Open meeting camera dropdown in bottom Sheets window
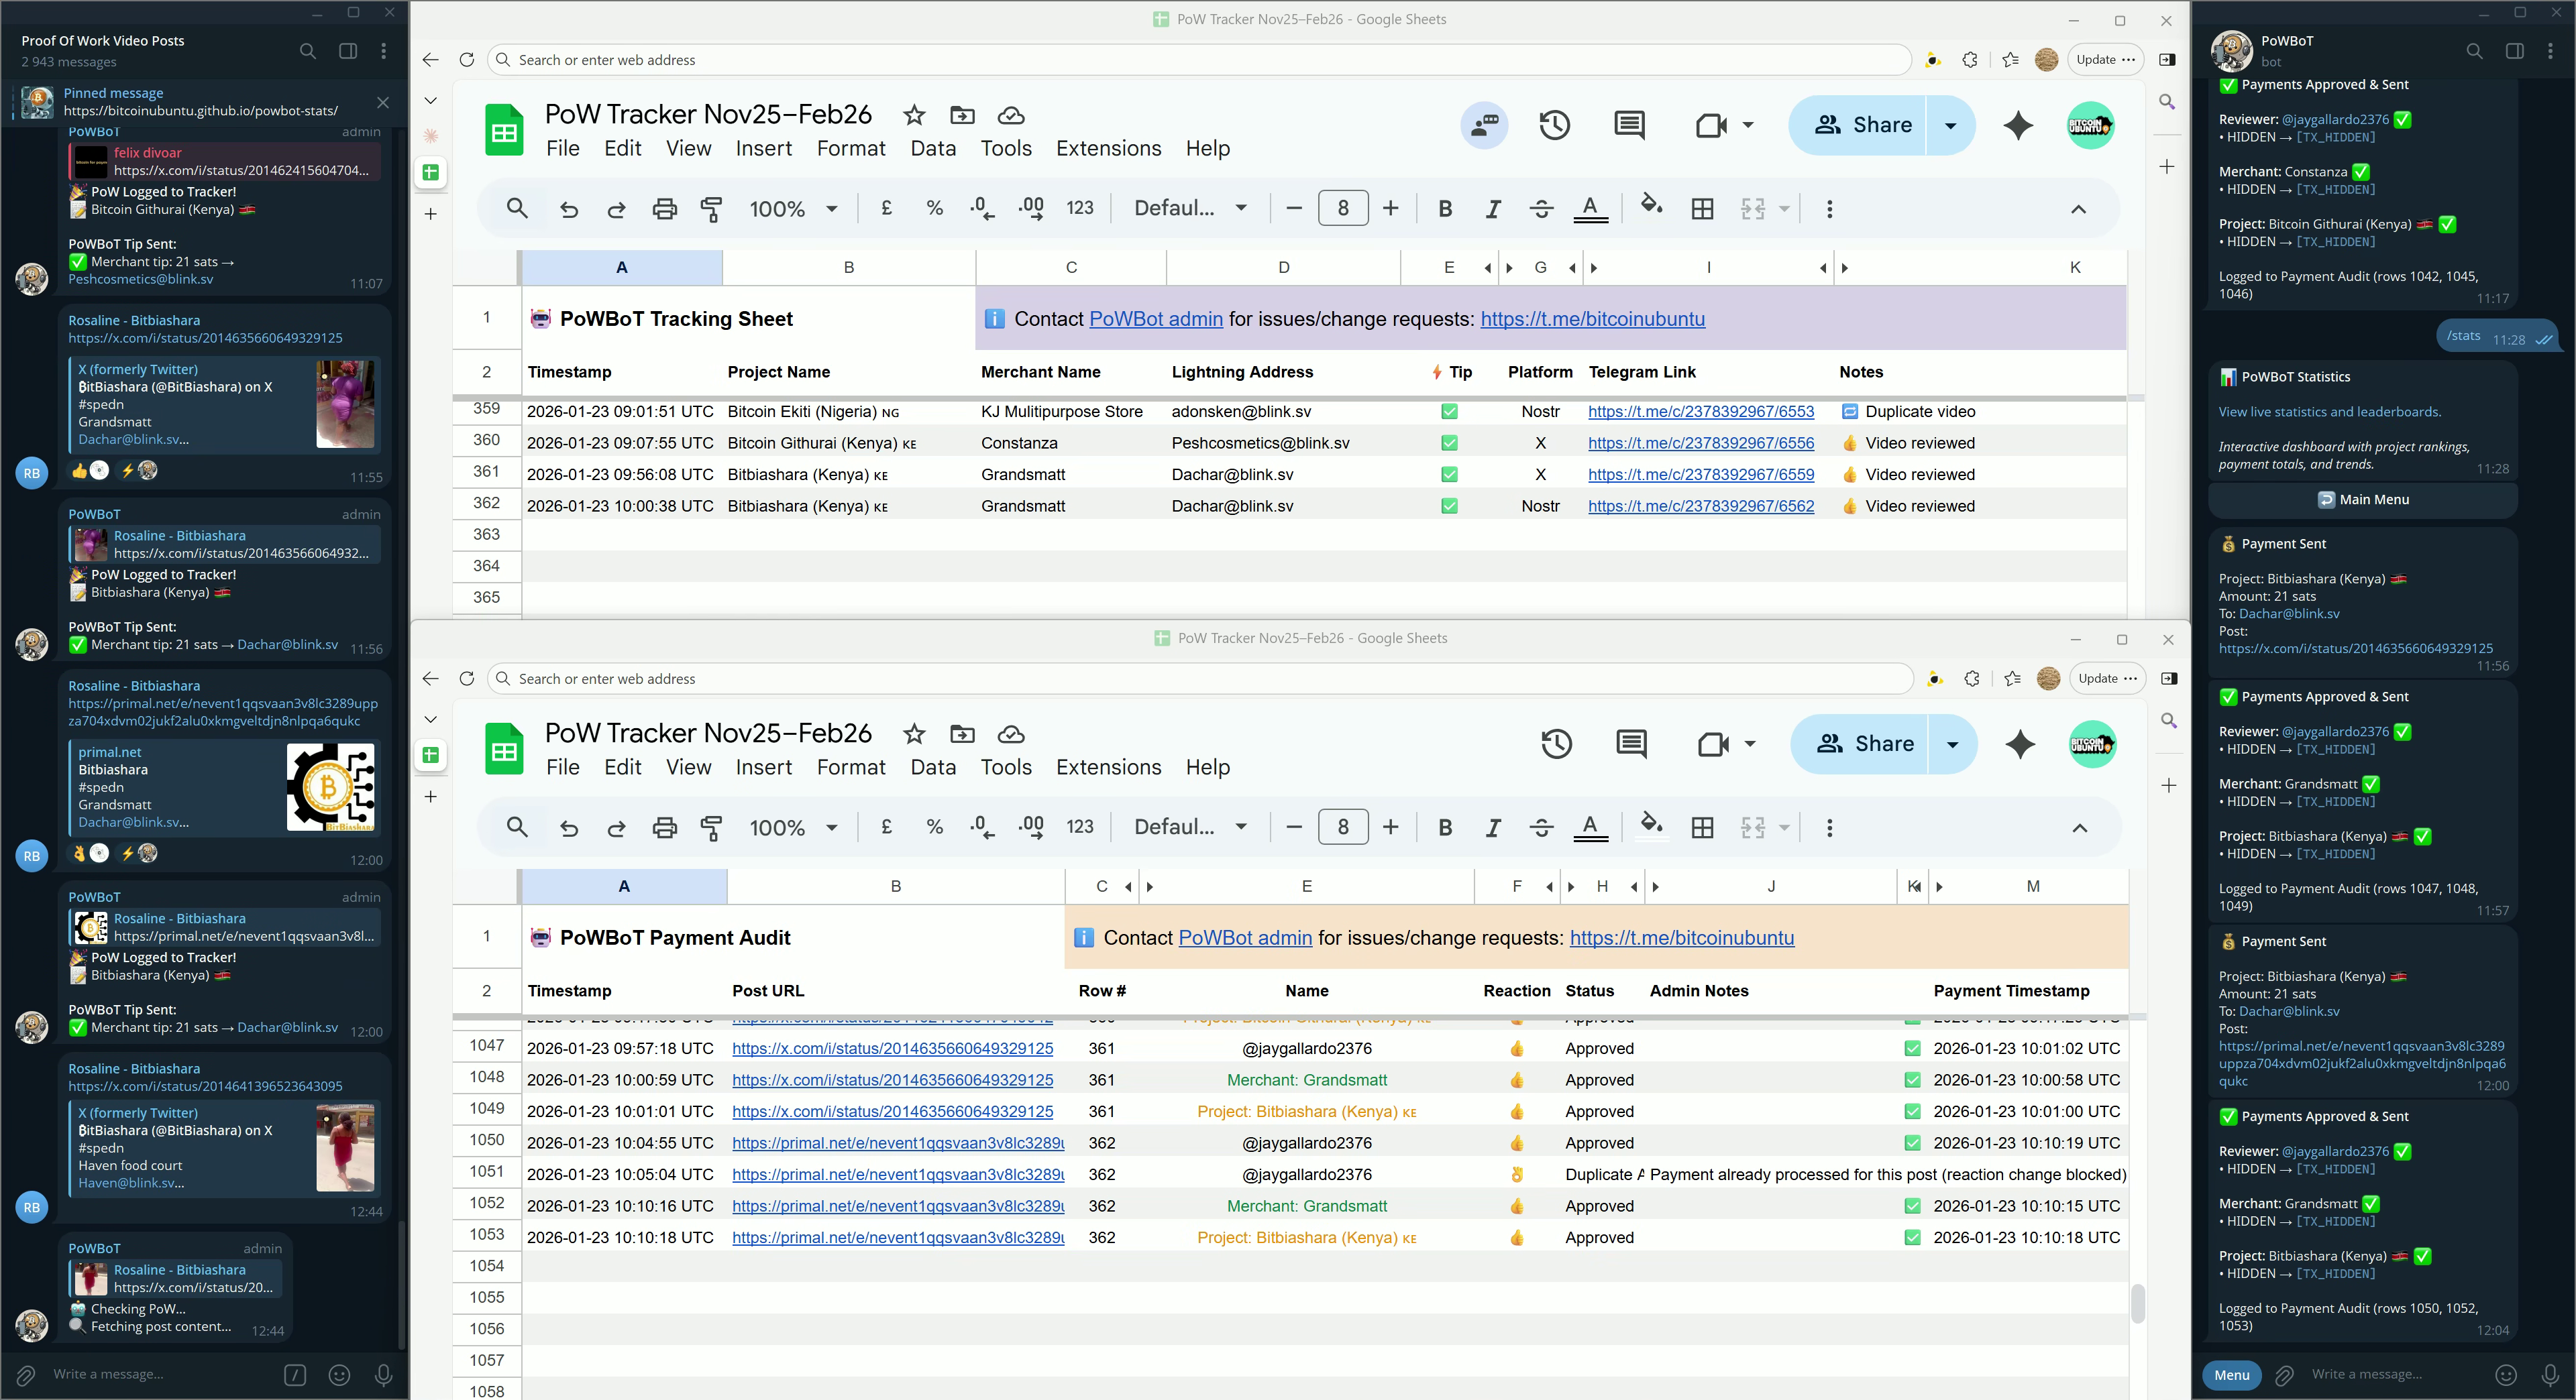2576x1400 pixels. pyautogui.click(x=1750, y=744)
